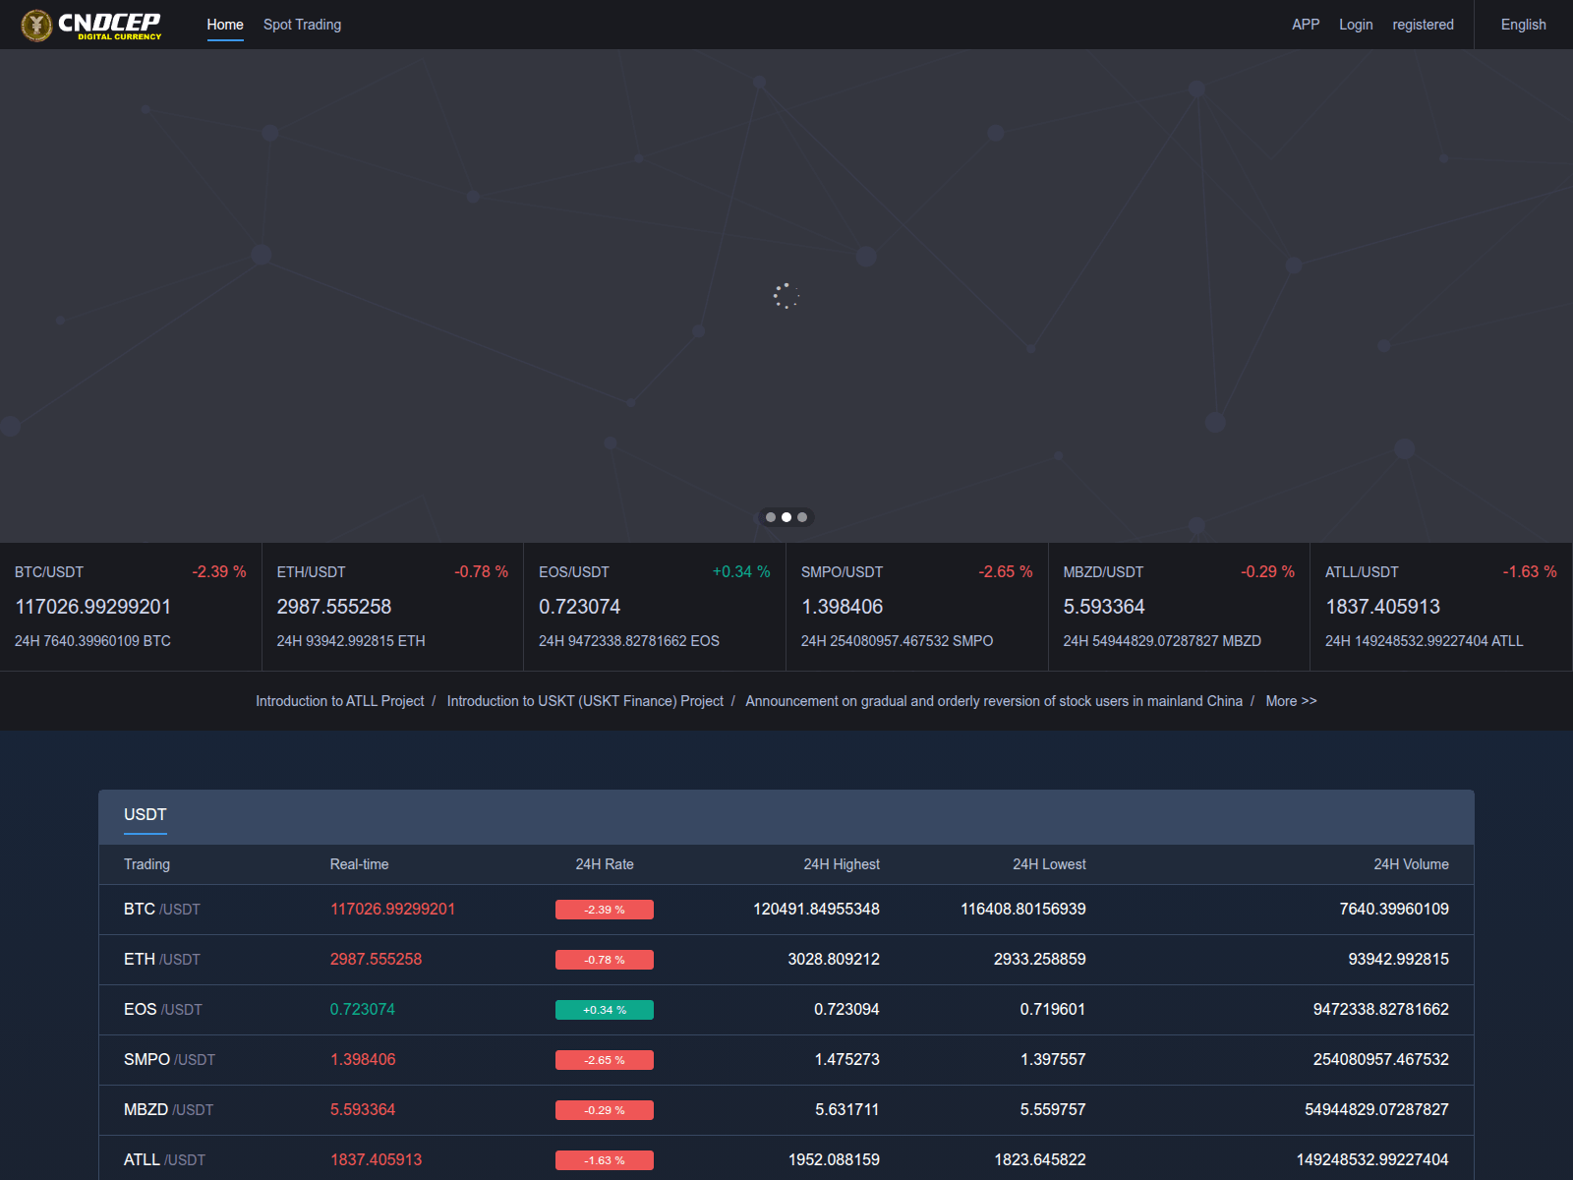Go to the Home navigation tab
Viewport: 1573px width, 1180px height.
click(225, 25)
